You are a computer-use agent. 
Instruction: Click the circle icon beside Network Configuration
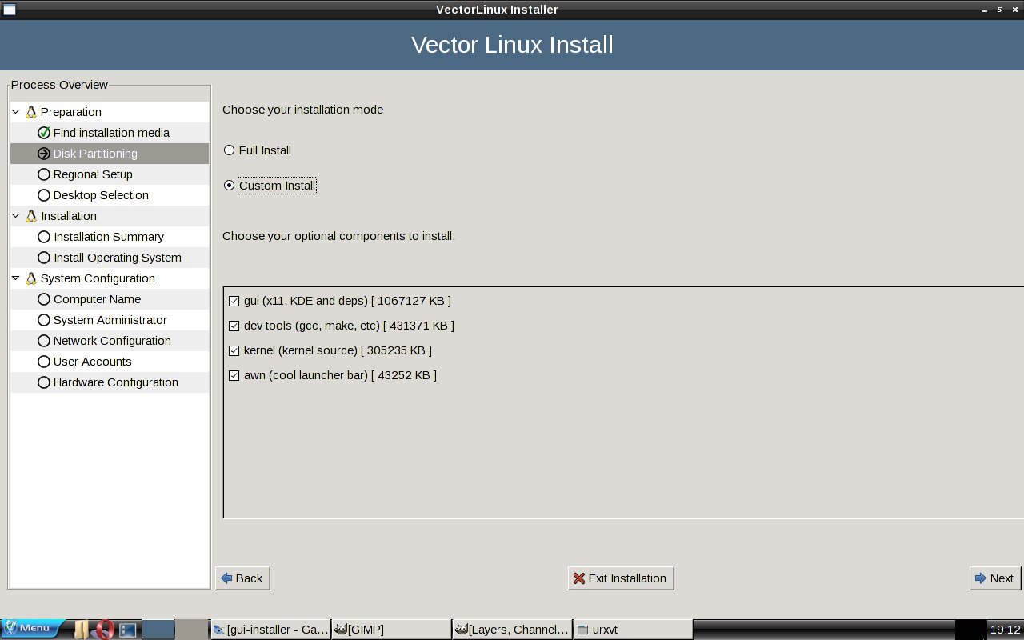pyautogui.click(x=44, y=341)
